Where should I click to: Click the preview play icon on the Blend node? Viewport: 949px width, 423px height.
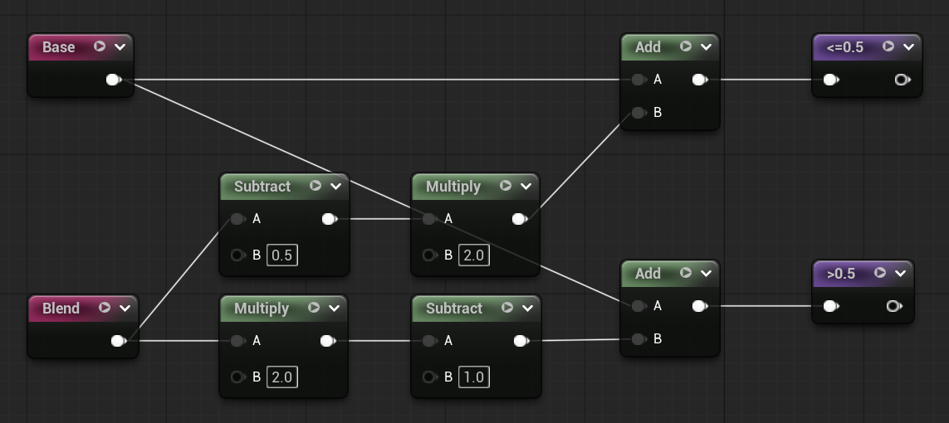click(105, 308)
